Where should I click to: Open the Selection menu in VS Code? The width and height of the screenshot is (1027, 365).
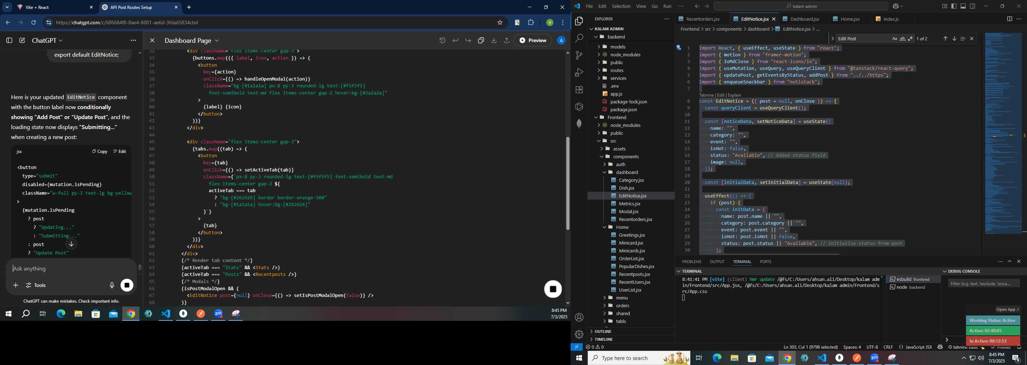click(x=621, y=6)
